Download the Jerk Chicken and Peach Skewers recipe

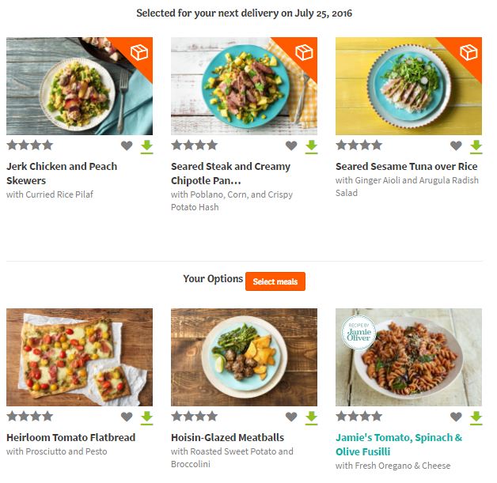(146, 146)
